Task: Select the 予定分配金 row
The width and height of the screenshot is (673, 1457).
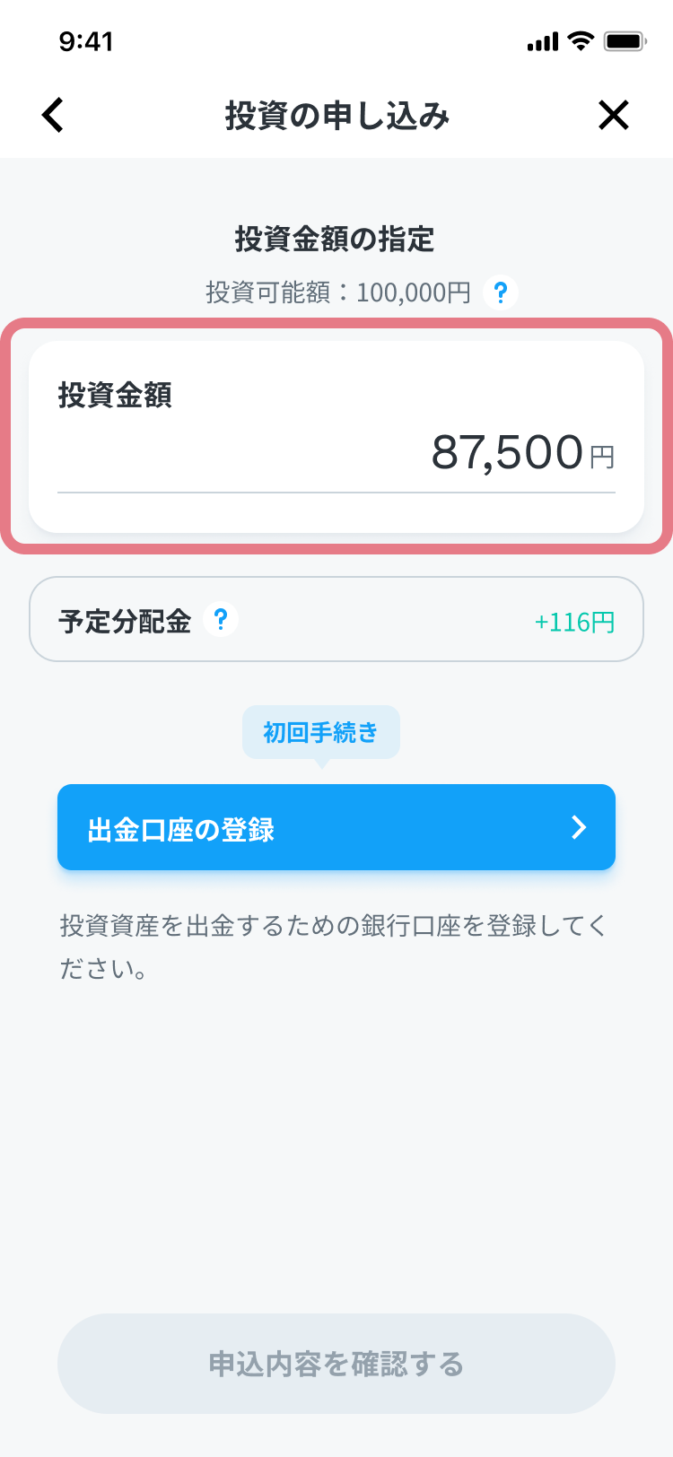Action: coord(336,619)
